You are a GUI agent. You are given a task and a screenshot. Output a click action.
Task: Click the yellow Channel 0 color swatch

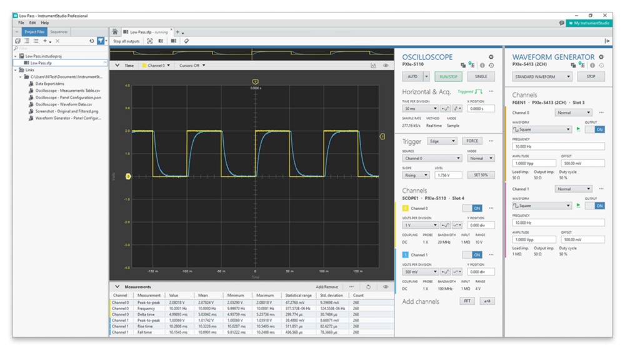point(405,208)
